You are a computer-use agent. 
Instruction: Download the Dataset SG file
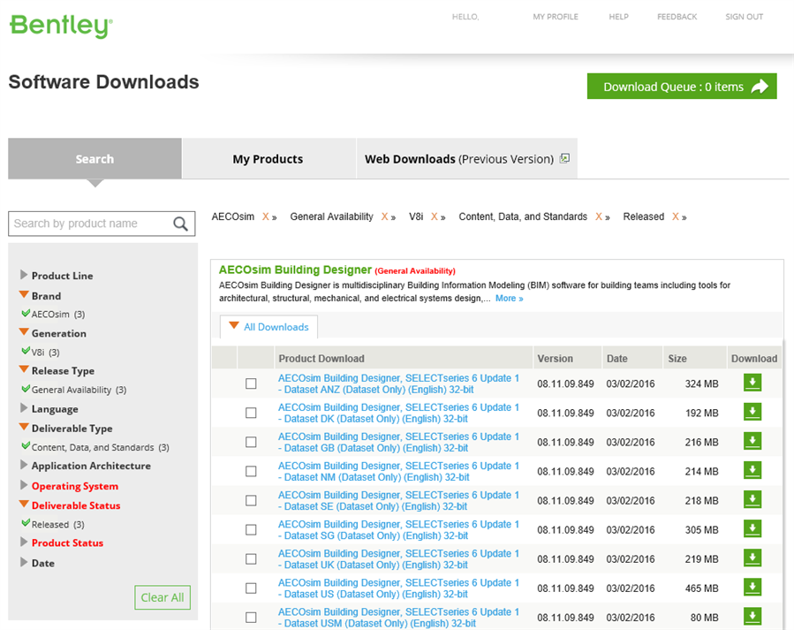point(752,528)
